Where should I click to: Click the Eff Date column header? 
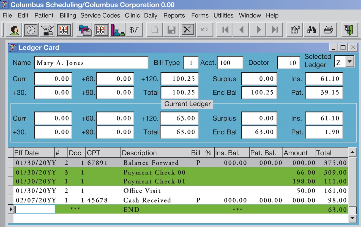(x=34, y=153)
